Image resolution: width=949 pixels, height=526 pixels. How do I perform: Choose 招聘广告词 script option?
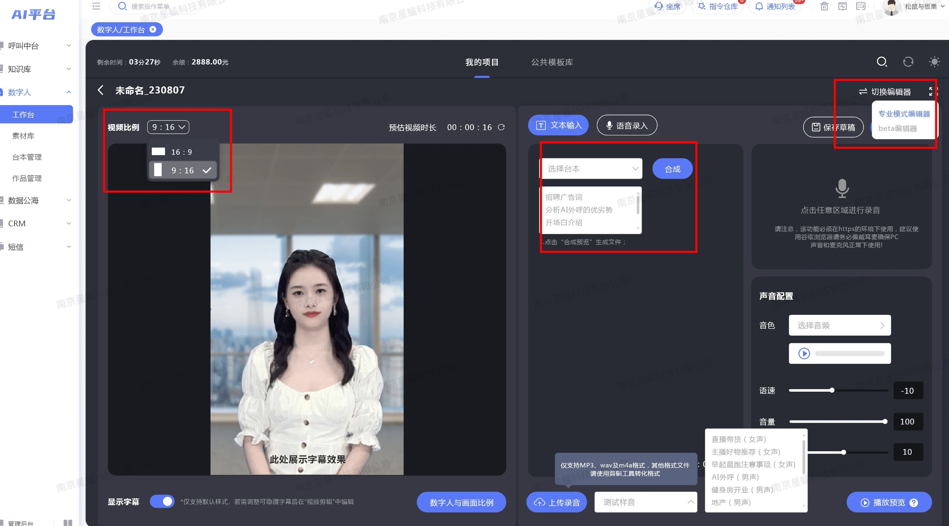pyautogui.click(x=564, y=197)
